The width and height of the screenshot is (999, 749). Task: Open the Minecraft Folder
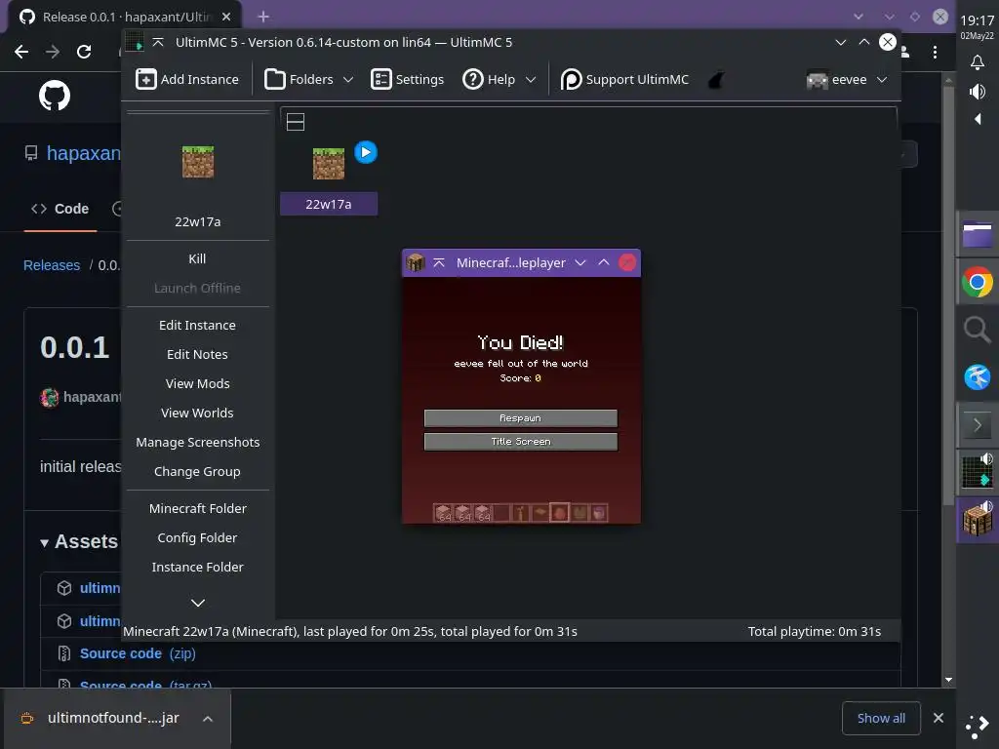(197, 508)
